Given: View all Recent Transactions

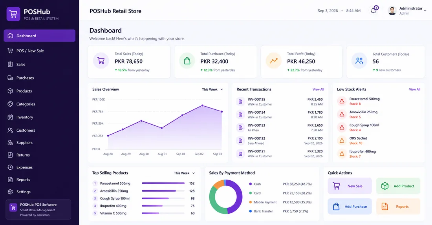Looking at the screenshot, I should pyautogui.click(x=318, y=89).
